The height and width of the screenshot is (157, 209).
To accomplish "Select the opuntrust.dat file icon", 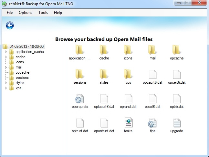I will point(104,123).
